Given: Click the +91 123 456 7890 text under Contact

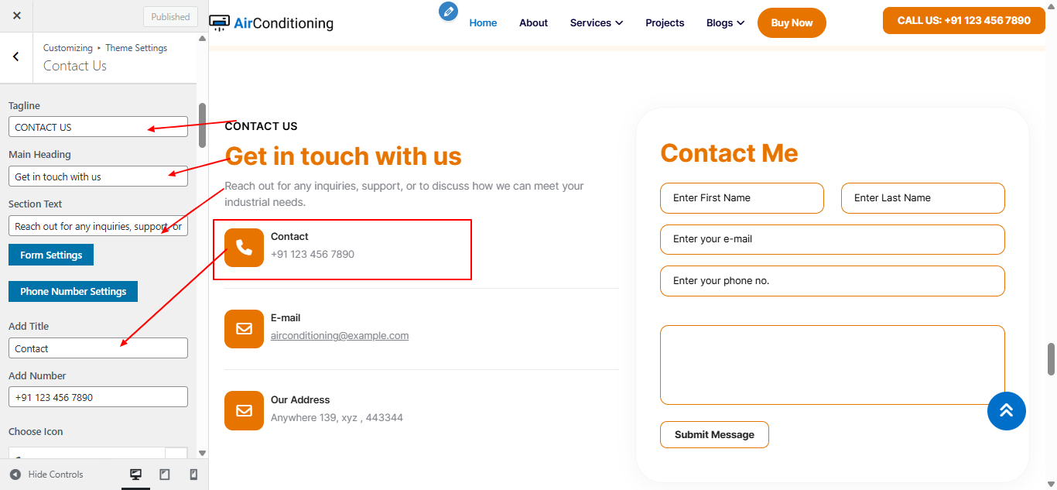Looking at the screenshot, I should point(313,254).
